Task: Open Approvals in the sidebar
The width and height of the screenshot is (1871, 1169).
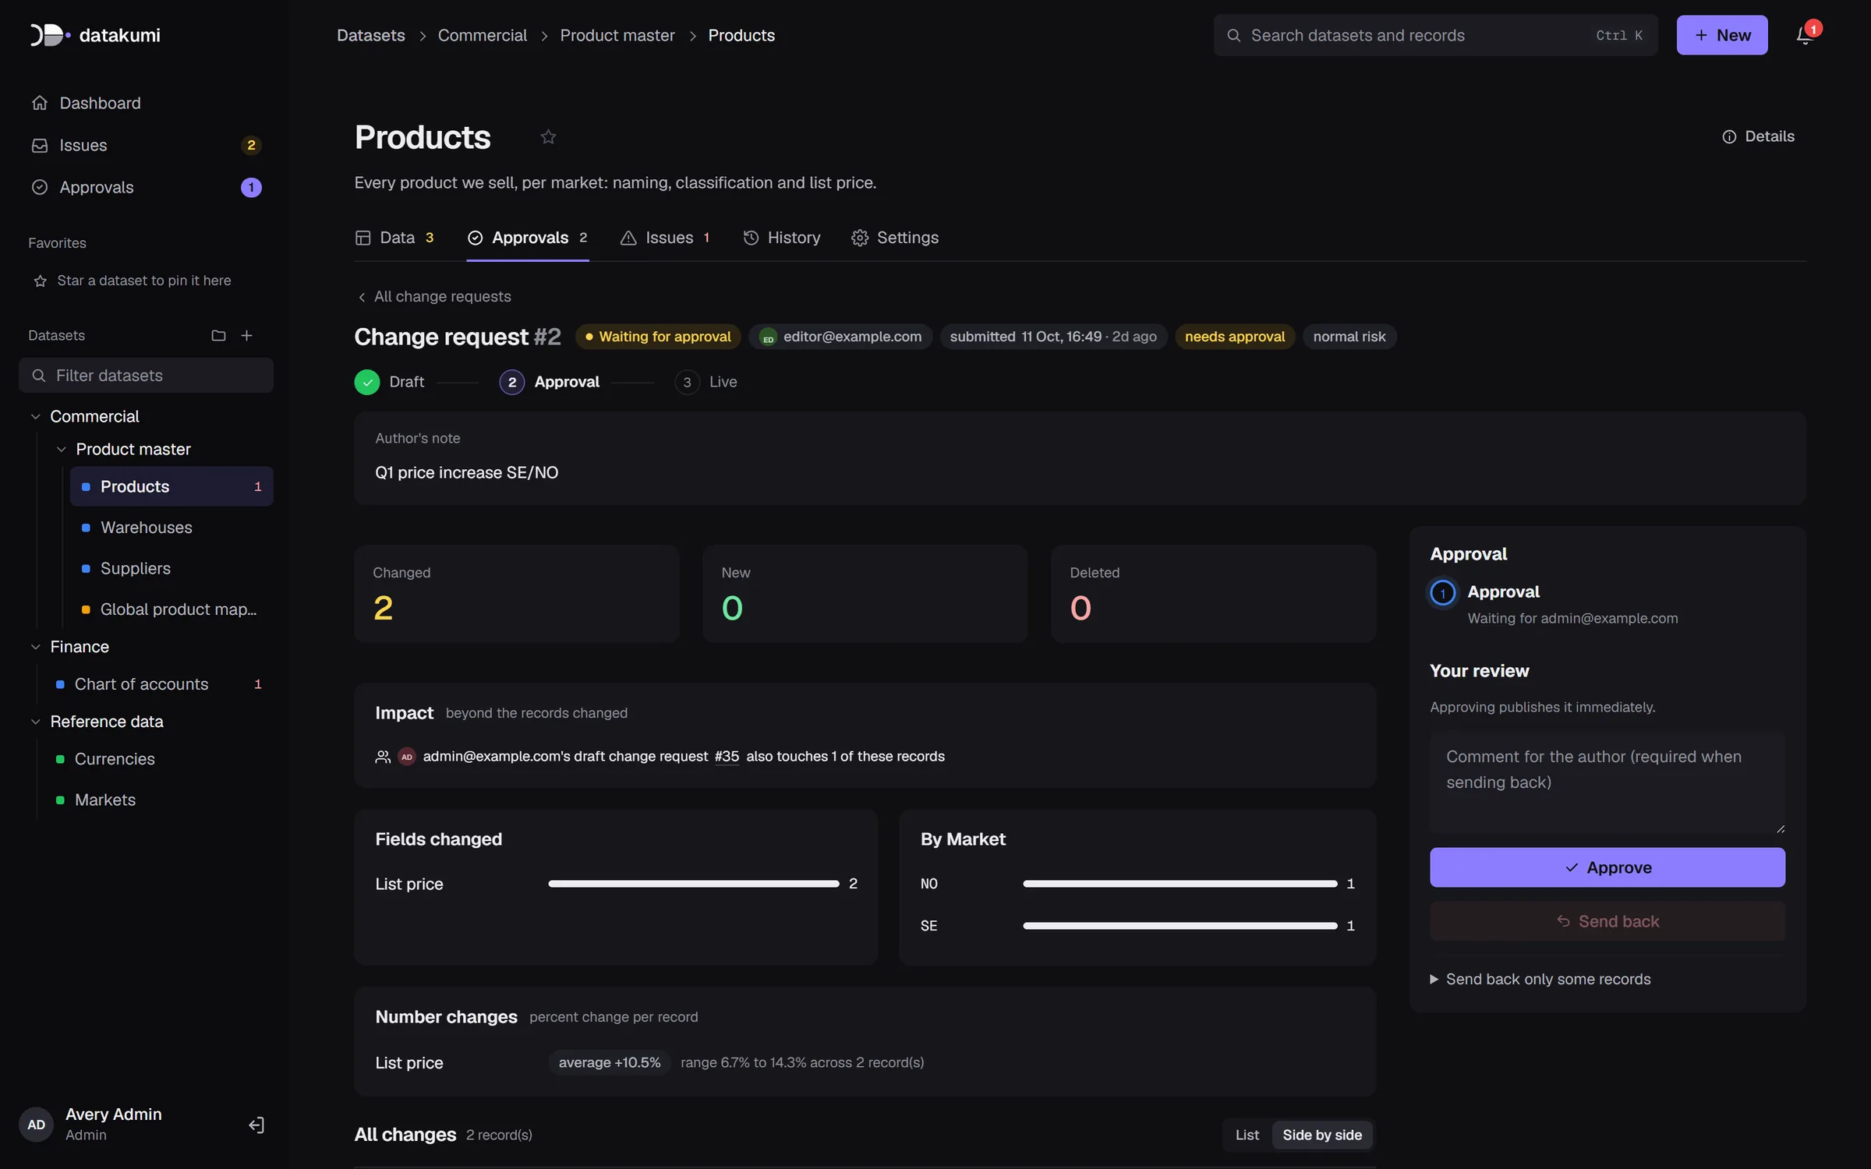Action: (146, 187)
